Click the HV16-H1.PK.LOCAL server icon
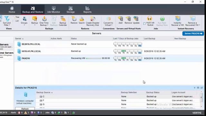The height and width of the screenshot is (116, 206). point(19,51)
